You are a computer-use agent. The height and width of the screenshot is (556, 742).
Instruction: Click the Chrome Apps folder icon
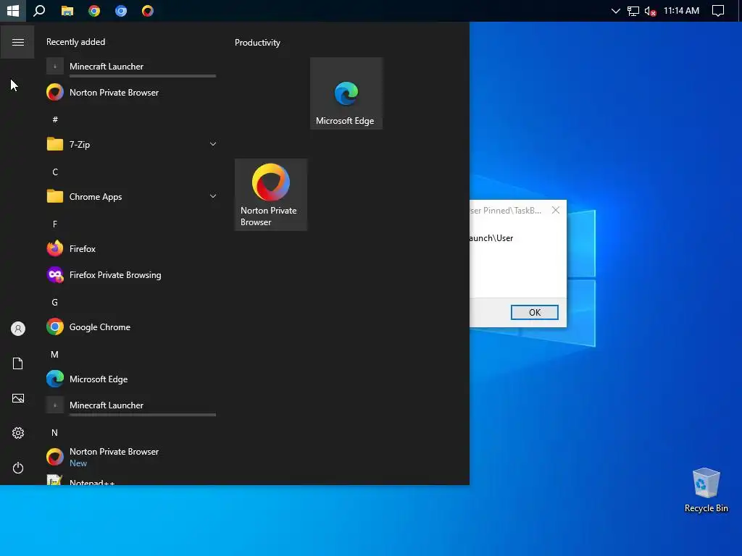(55, 195)
